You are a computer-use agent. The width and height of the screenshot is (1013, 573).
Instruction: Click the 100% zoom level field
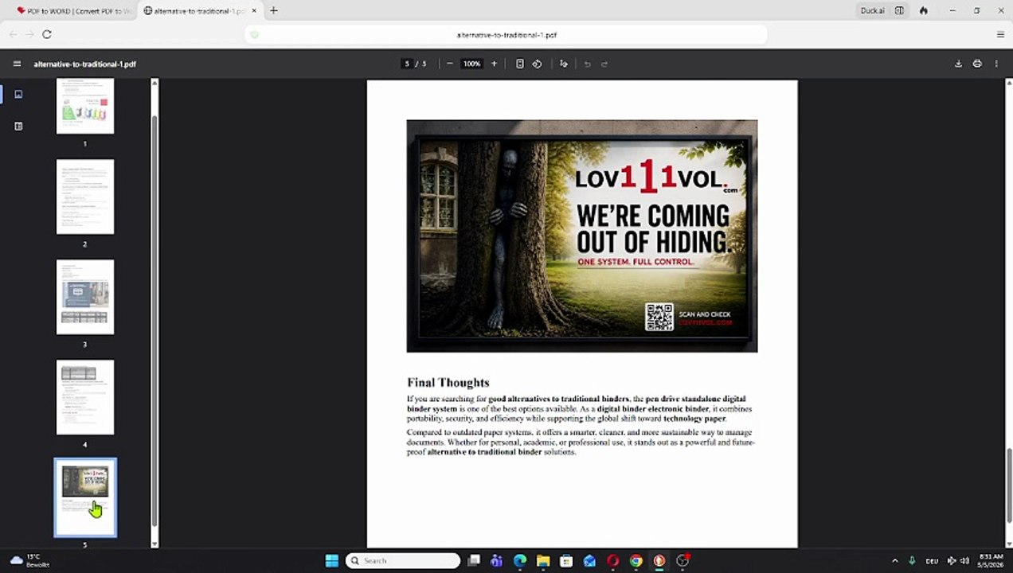472,64
